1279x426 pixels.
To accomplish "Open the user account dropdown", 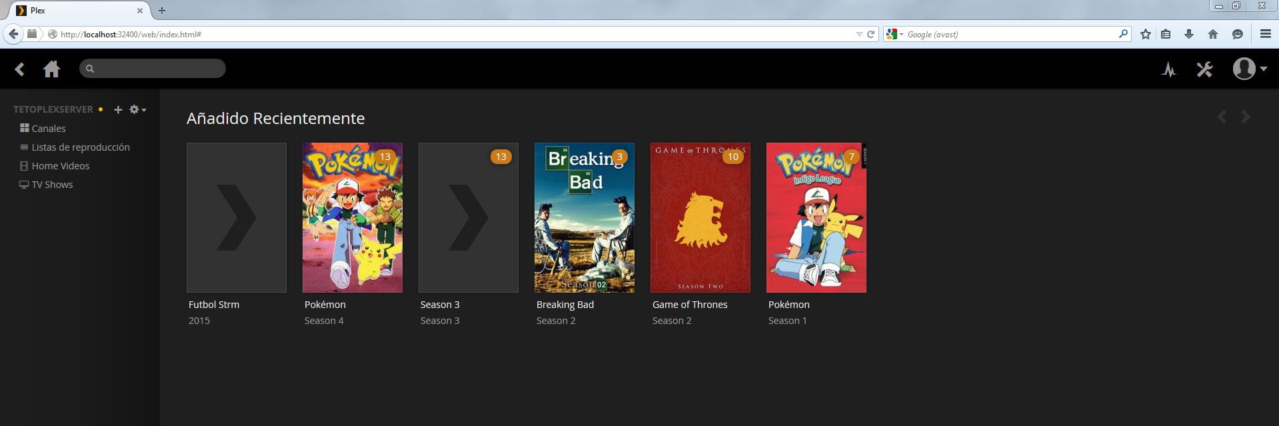I will tap(1250, 69).
